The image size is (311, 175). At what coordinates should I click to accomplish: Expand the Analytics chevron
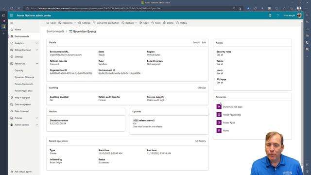(x=37, y=43)
